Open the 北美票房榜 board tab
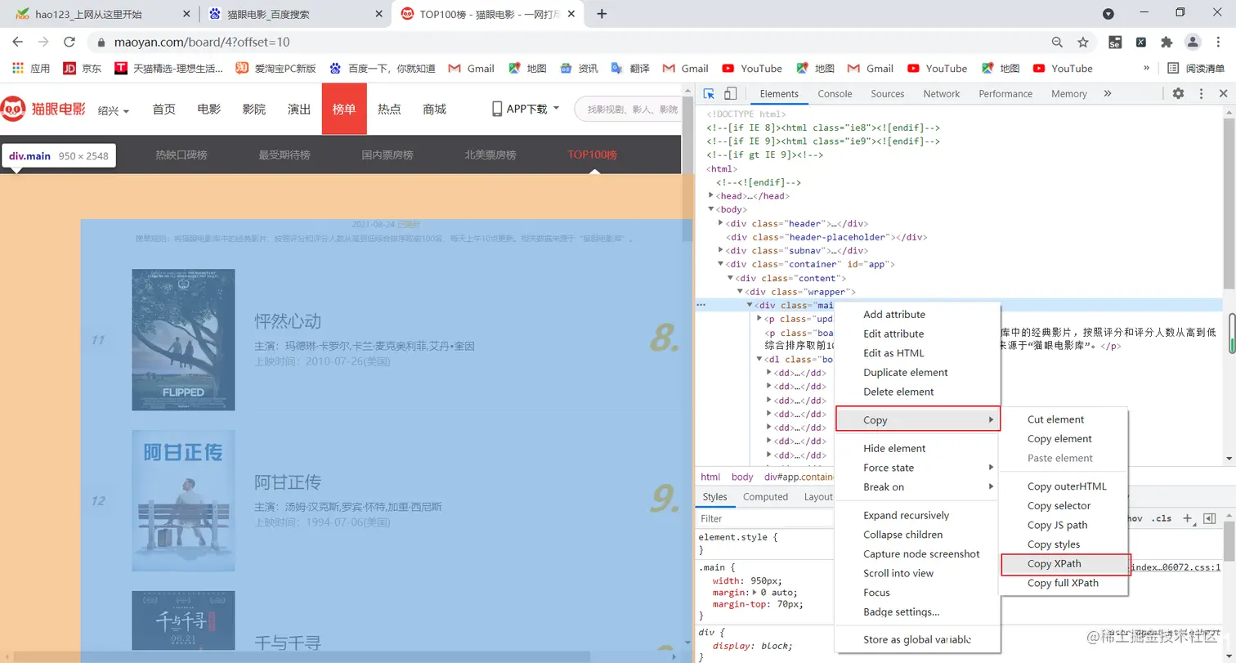The image size is (1236, 663). pyautogui.click(x=490, y=155)
